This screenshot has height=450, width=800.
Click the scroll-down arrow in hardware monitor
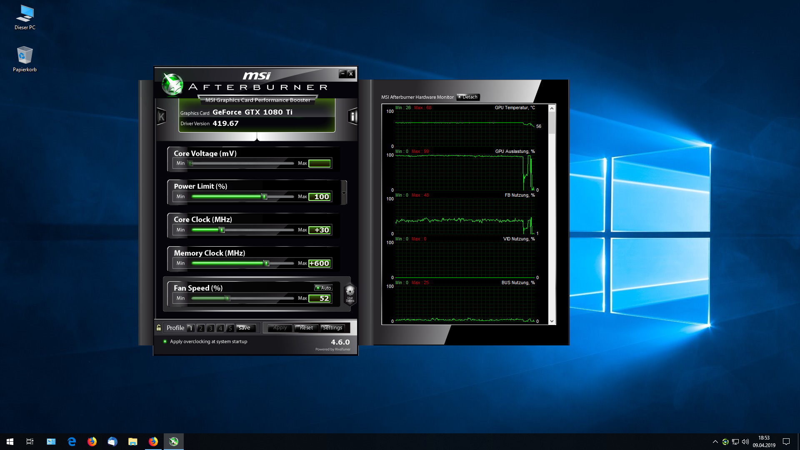(552, 321)
